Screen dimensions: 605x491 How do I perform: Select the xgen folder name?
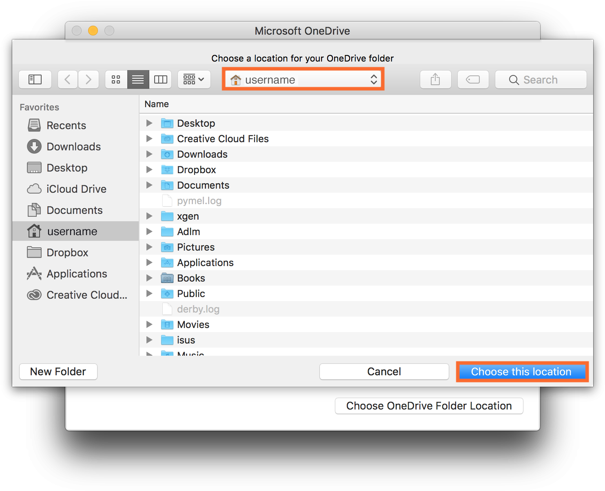[188, 216]
